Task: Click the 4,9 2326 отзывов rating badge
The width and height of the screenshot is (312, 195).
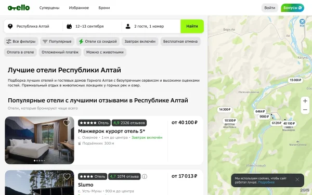Action: [x=129, y=123]
